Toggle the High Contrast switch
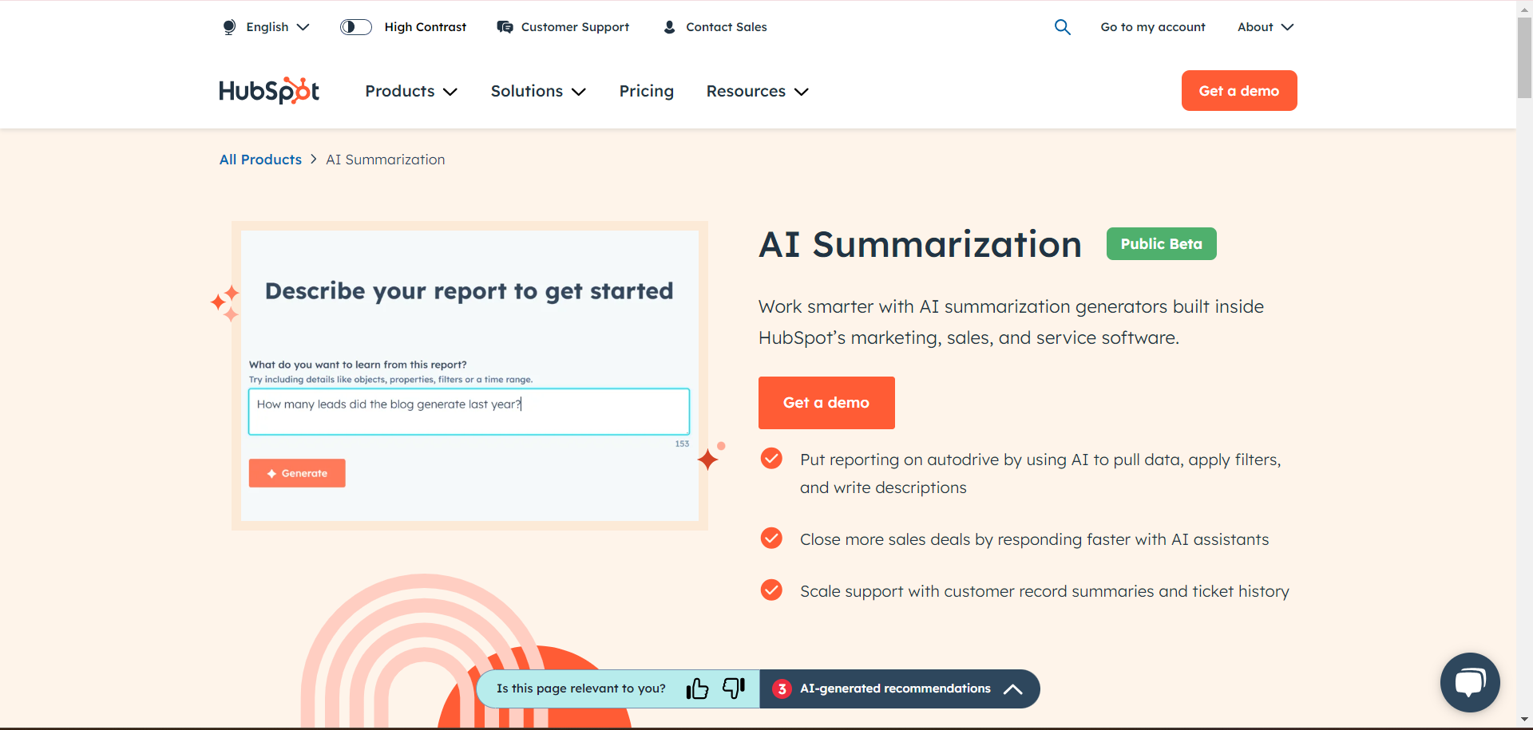The width and height of the screenshot is (1533, 730). coord(356,27)
